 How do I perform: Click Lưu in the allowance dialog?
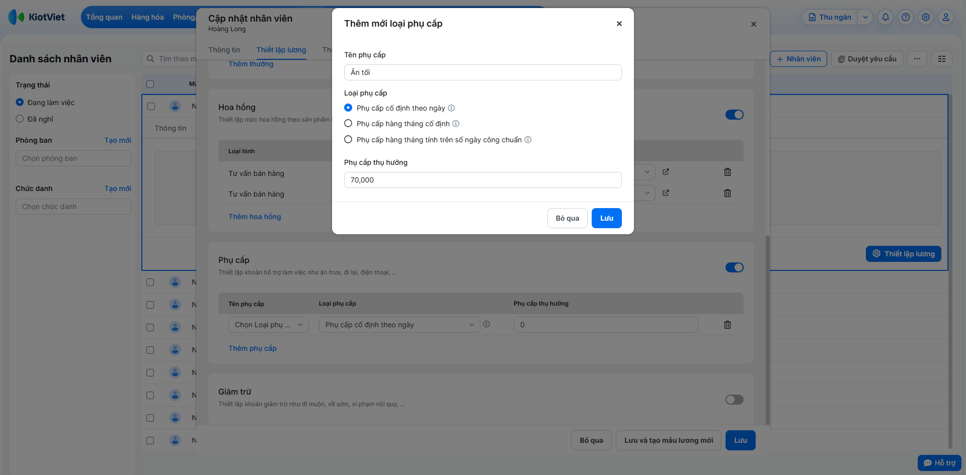point(607,218)
